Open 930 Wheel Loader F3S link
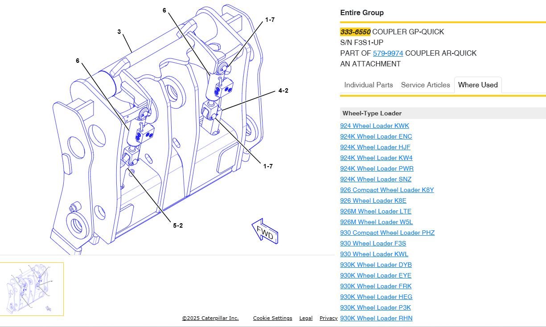This screenshot has width=546, height=327. tap(373, 244)
